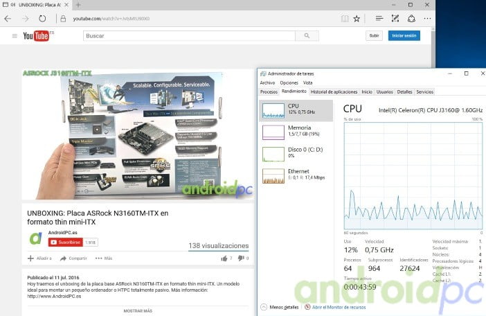Open Vista menu in Task Manager
The height and width of the screenshot is (316, 486).
308,82
